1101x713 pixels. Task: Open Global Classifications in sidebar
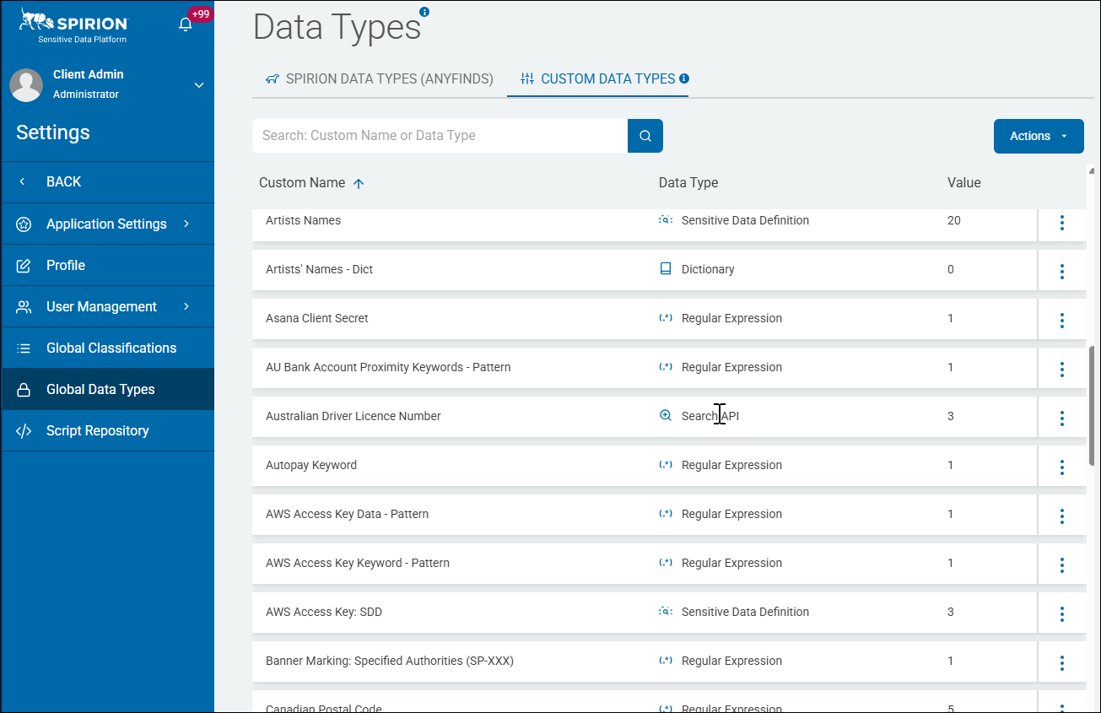111,348
